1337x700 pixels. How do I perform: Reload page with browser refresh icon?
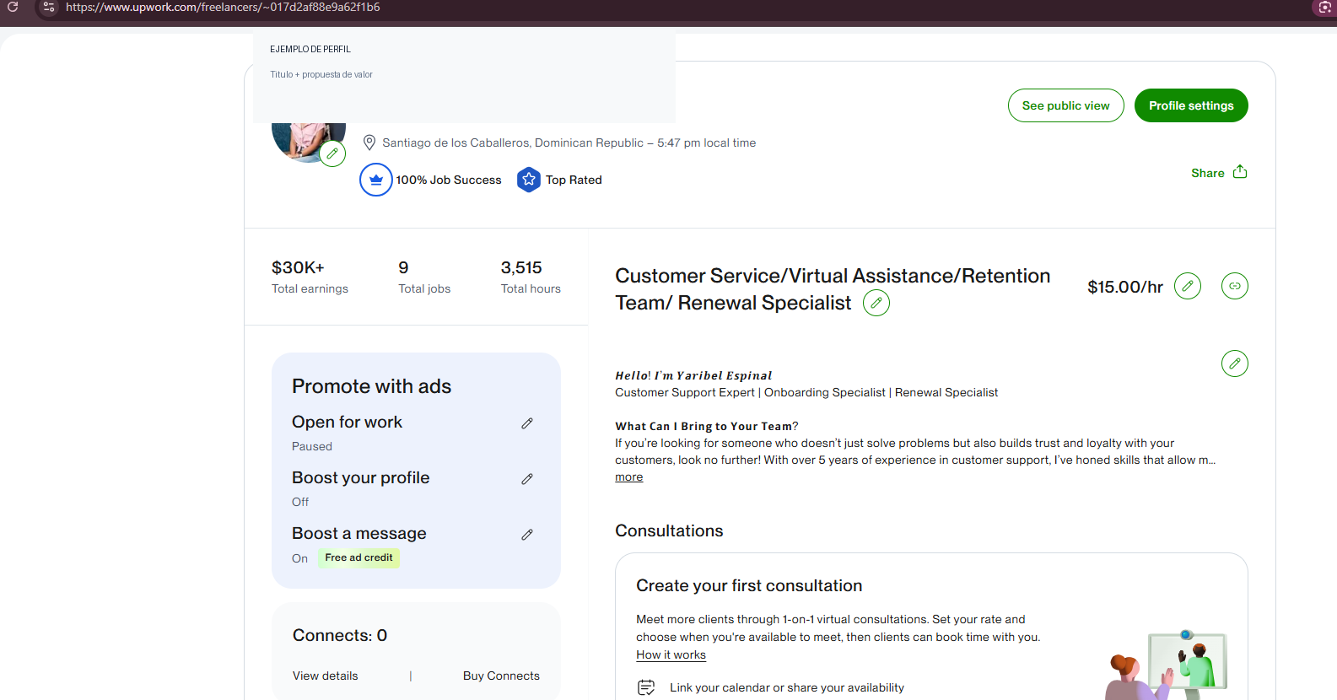(13, 7)
